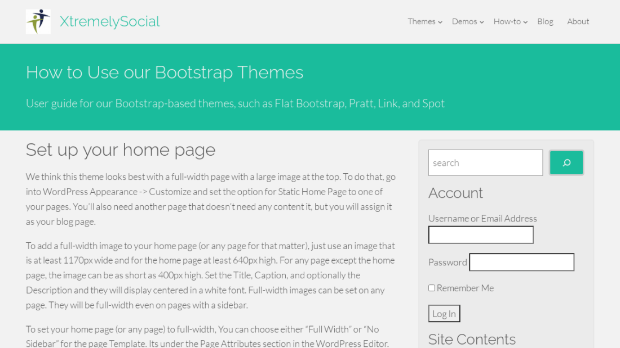Click the magnifier search button

pos(566,162)
